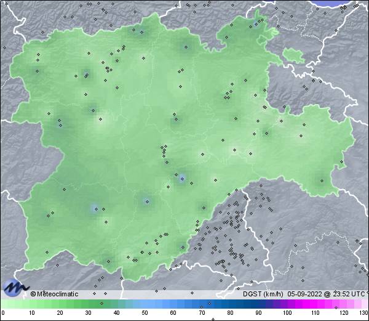Click the legend value 130

coord(364,313)
